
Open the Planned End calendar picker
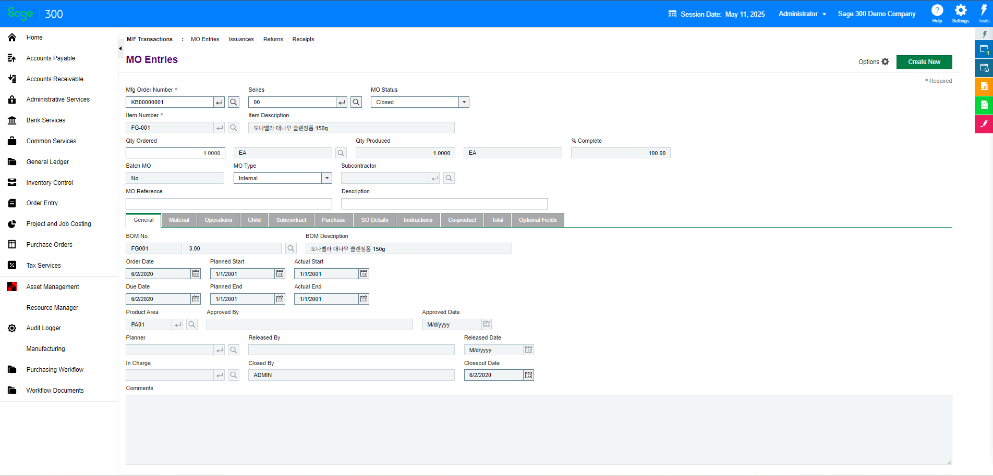(x=280, y=299)
